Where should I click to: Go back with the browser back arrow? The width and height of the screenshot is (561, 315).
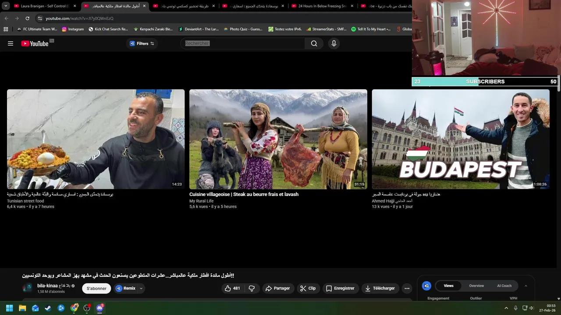coord(6,18)
